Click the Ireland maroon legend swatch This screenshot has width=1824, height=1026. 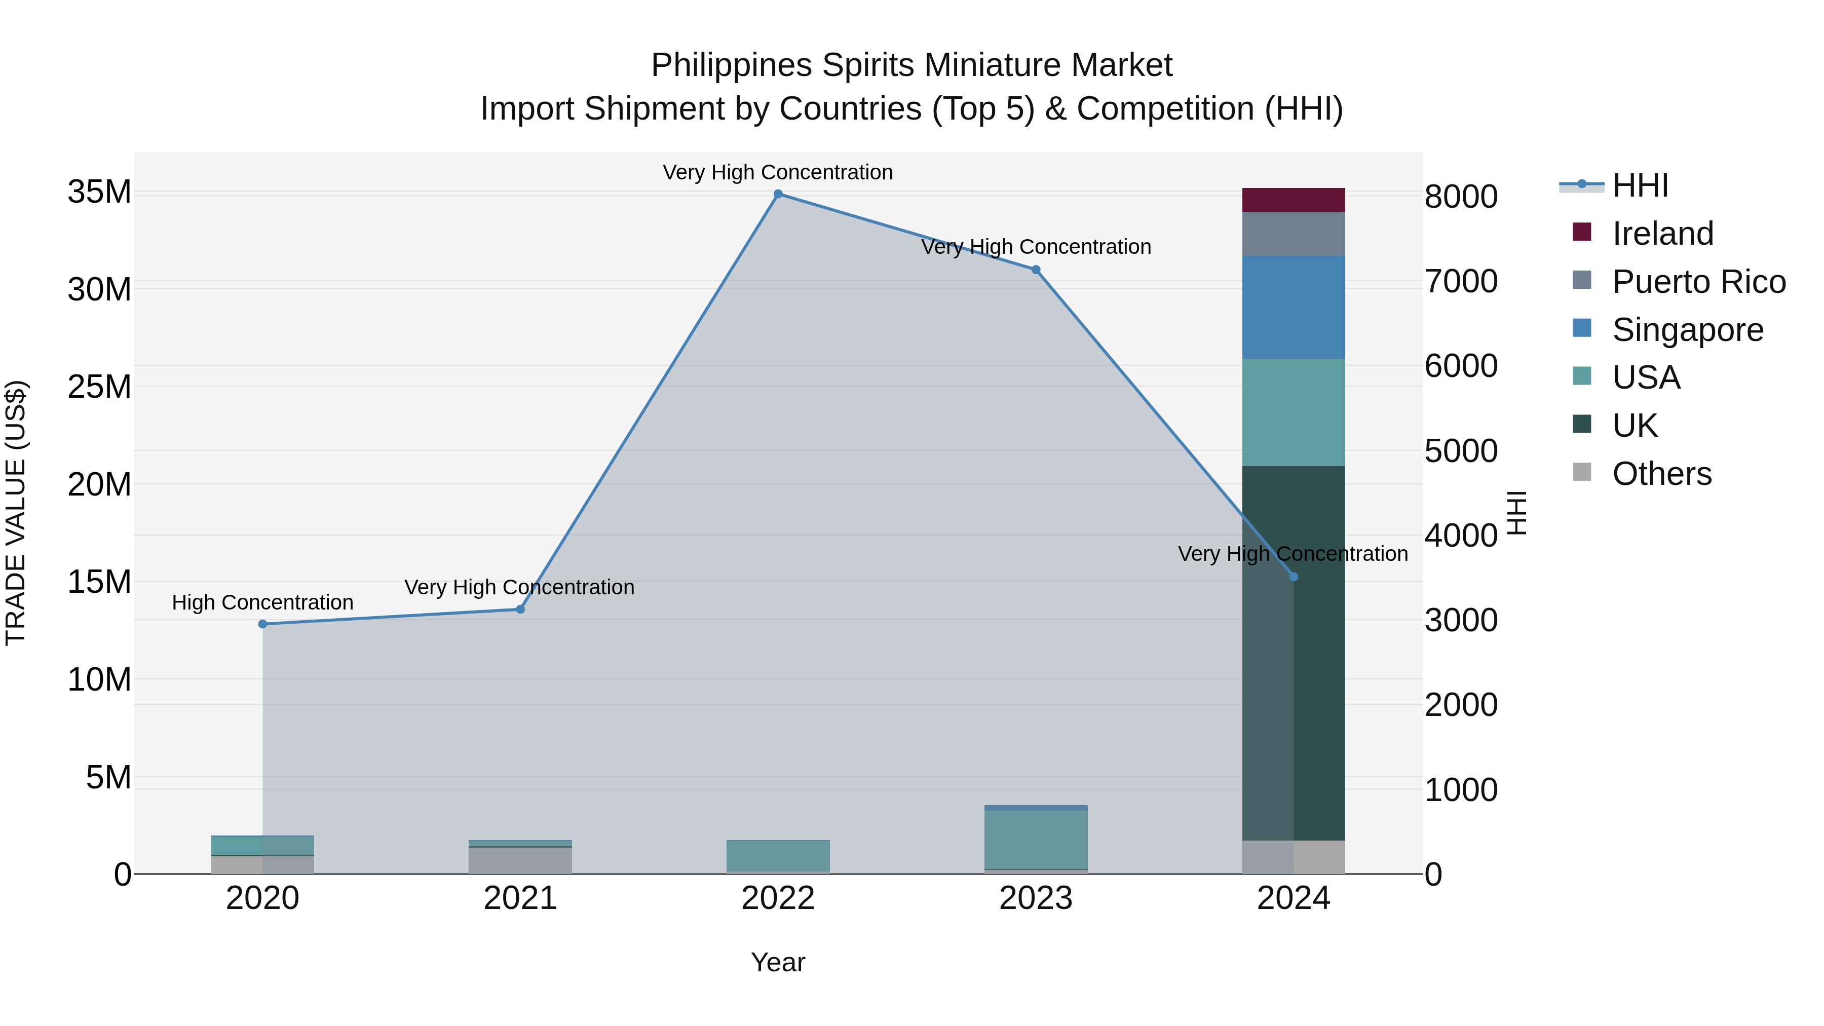click(1581, 232)
